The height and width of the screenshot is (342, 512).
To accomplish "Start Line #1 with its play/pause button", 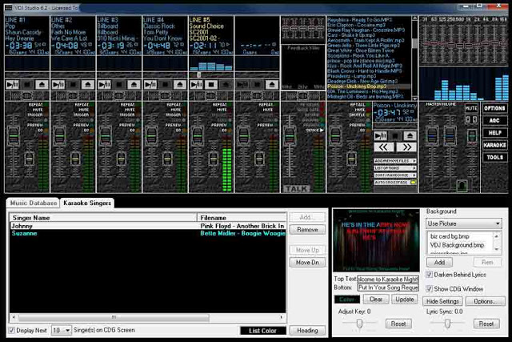I will point(13,85).
